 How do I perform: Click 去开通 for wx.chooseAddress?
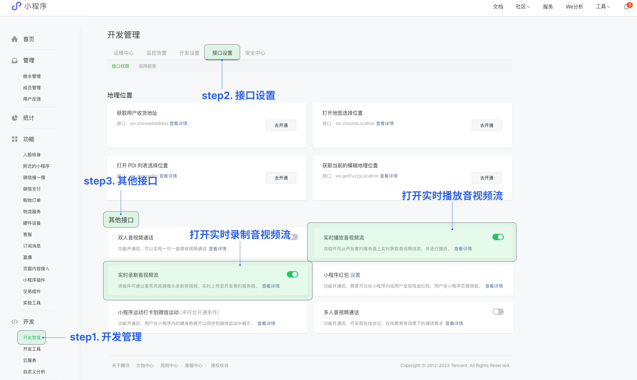click(x=281, y=125)
